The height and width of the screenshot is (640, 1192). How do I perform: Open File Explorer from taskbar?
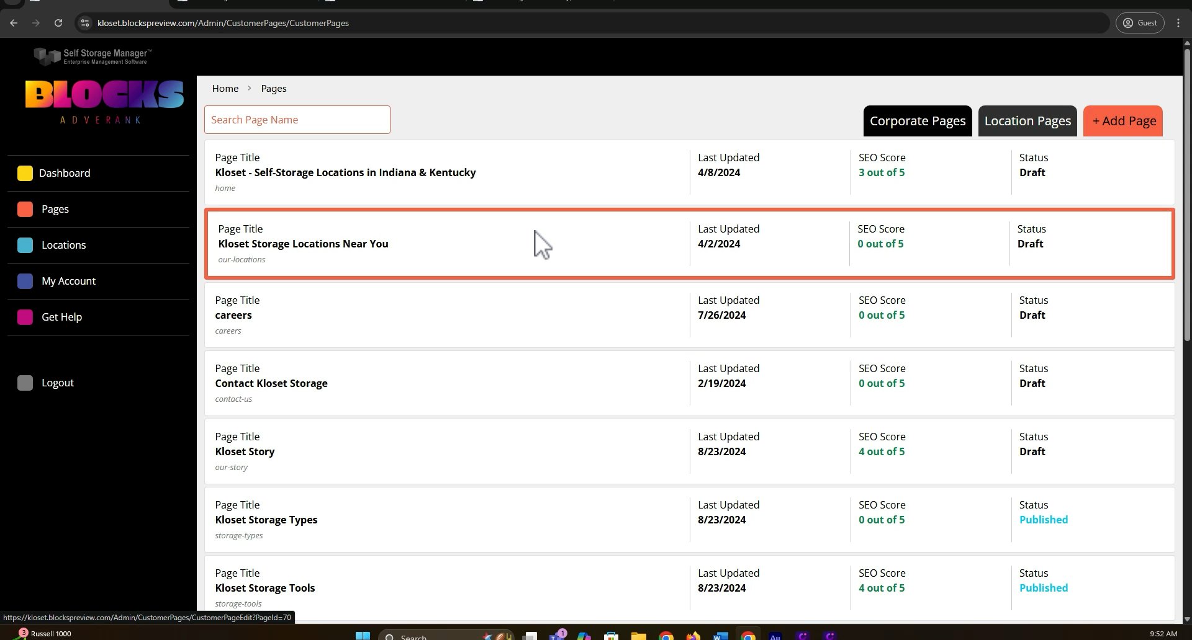(638, 636)
